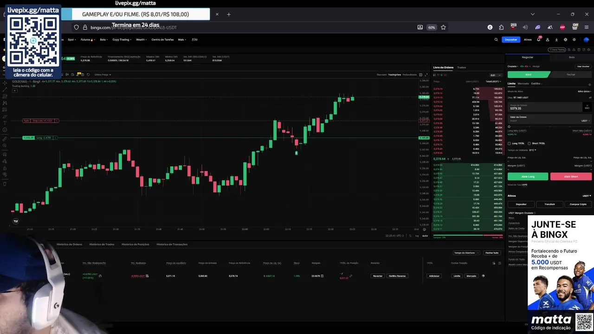
Task: Select the Mercado order tab
Action: pos(523,83)
